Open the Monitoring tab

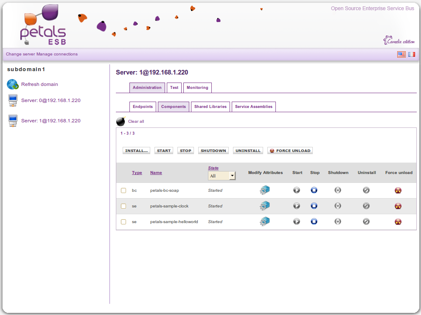click(x=197, y=88)
